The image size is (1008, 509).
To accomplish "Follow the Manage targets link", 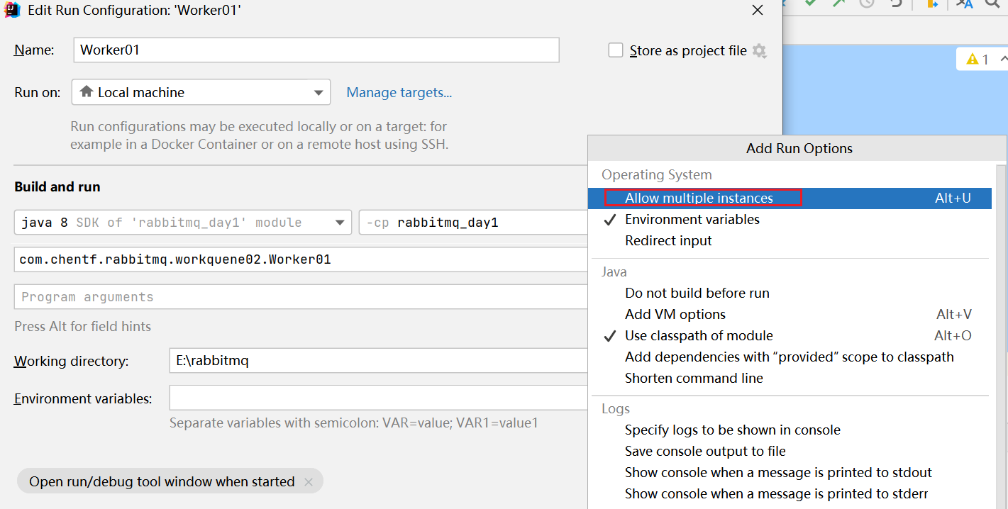I will point(399,92).
